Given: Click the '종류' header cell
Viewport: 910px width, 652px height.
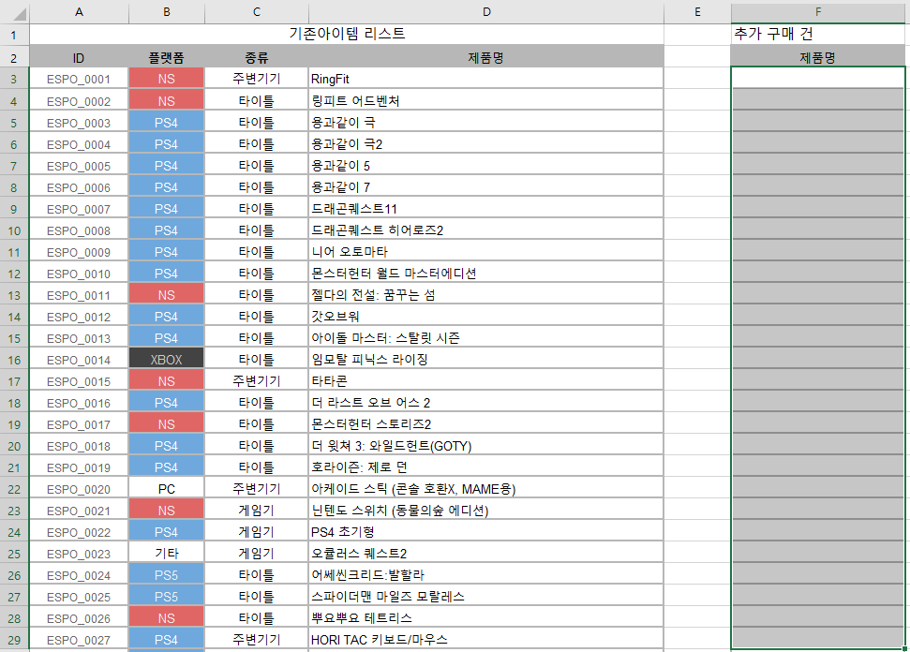Looking at the screenshot, I should pyautogui.click(x=257, y=57).
